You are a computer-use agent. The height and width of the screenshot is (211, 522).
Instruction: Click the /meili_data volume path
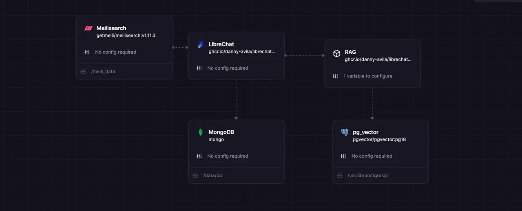(x=103, y=71)
